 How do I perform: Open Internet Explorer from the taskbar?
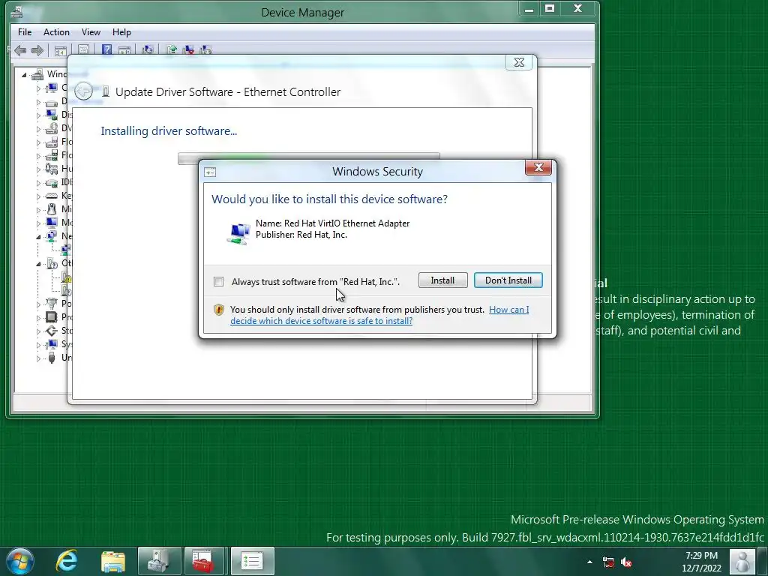(x=66, y=560)
